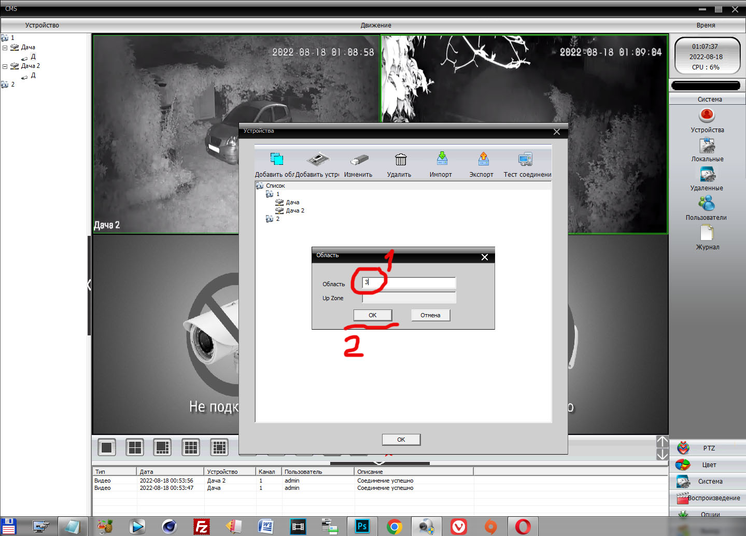Select Дача 2 in the Список tree
The height and width of the screenshot is (536, 746).
(x=294, y=210)
